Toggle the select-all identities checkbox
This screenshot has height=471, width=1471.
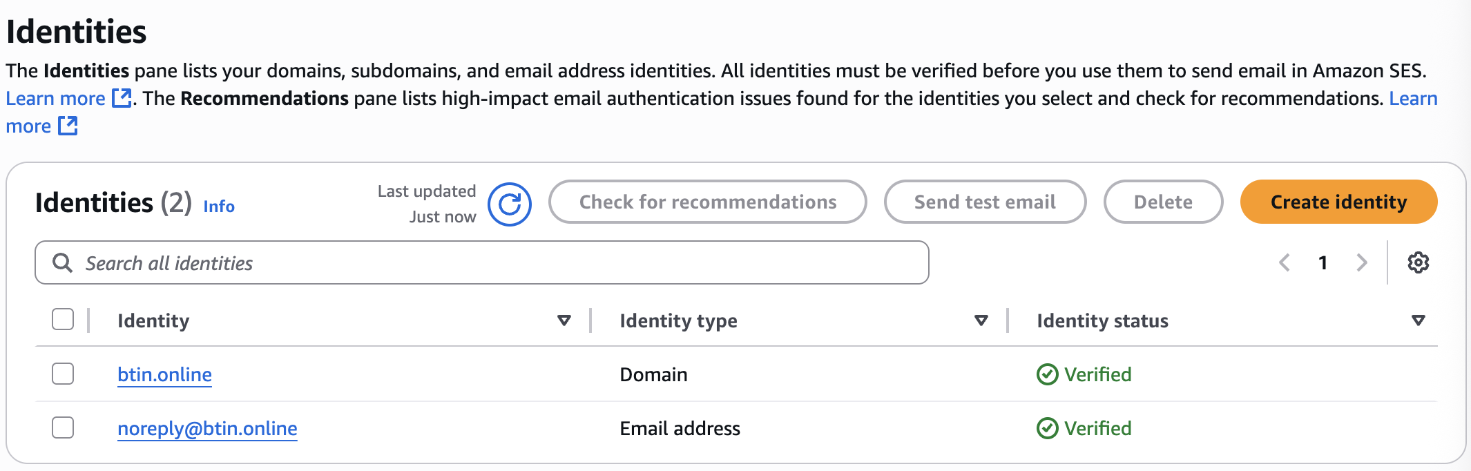(63, 320)
